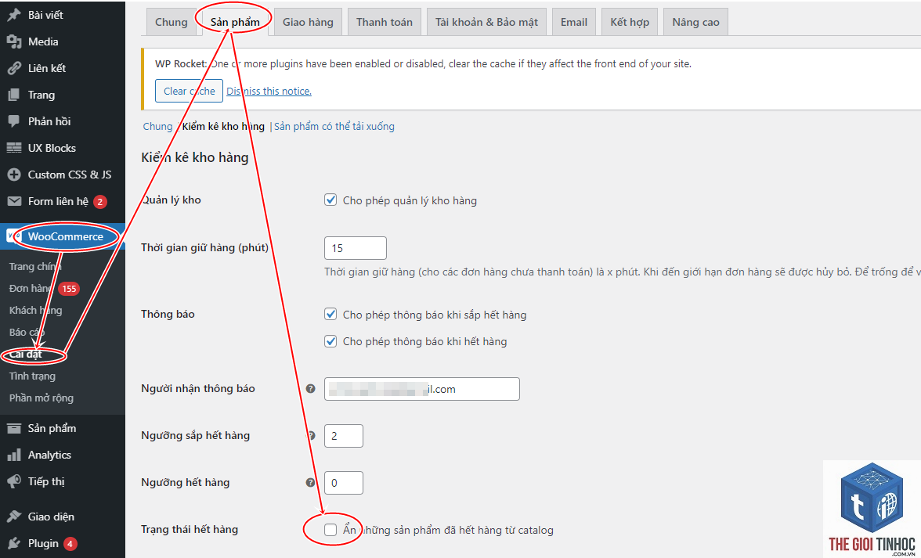921x558 pixels.
Task: Open the Nâng cao settings tab
Action: (x=695, y=22)
